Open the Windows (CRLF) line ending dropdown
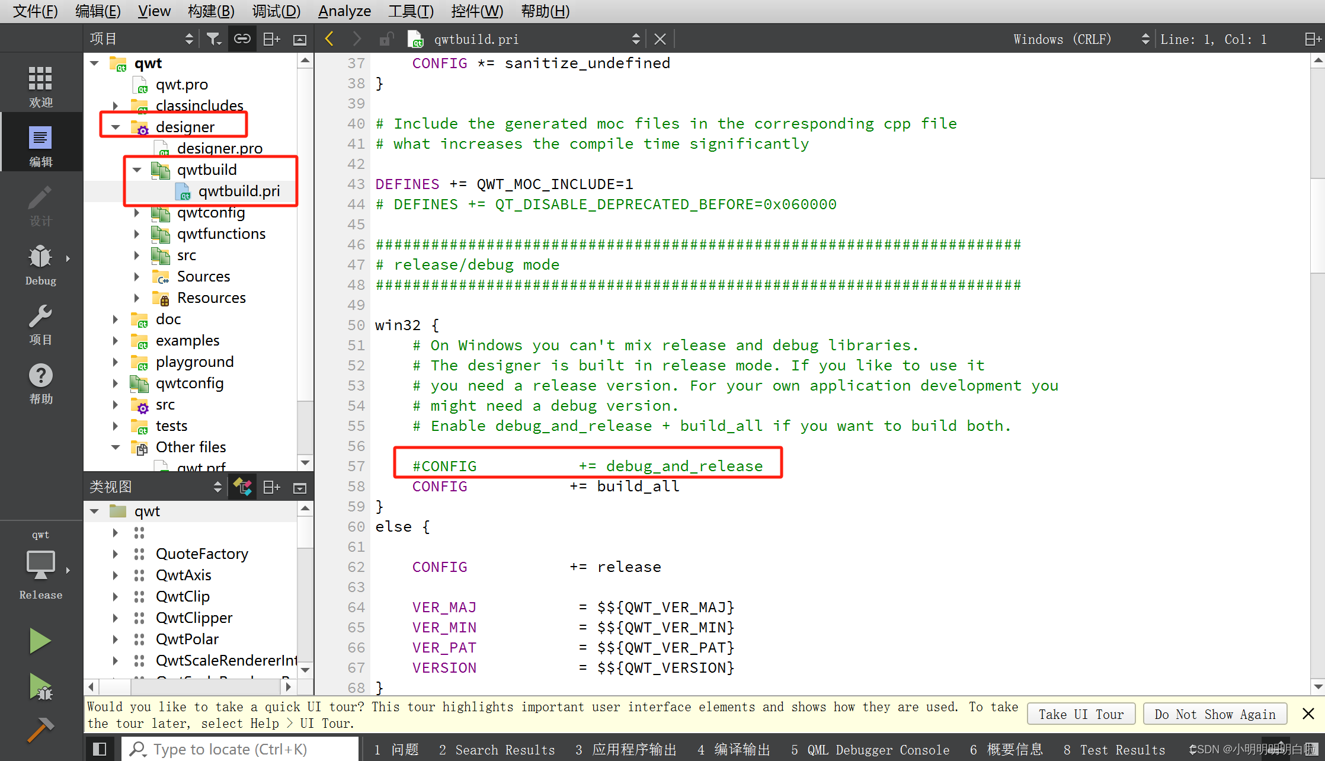The height and width of the screenshot is (761, 1325). [1080, 39]
